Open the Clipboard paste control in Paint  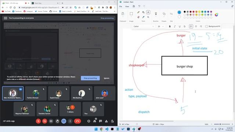[x=123, y=14]
